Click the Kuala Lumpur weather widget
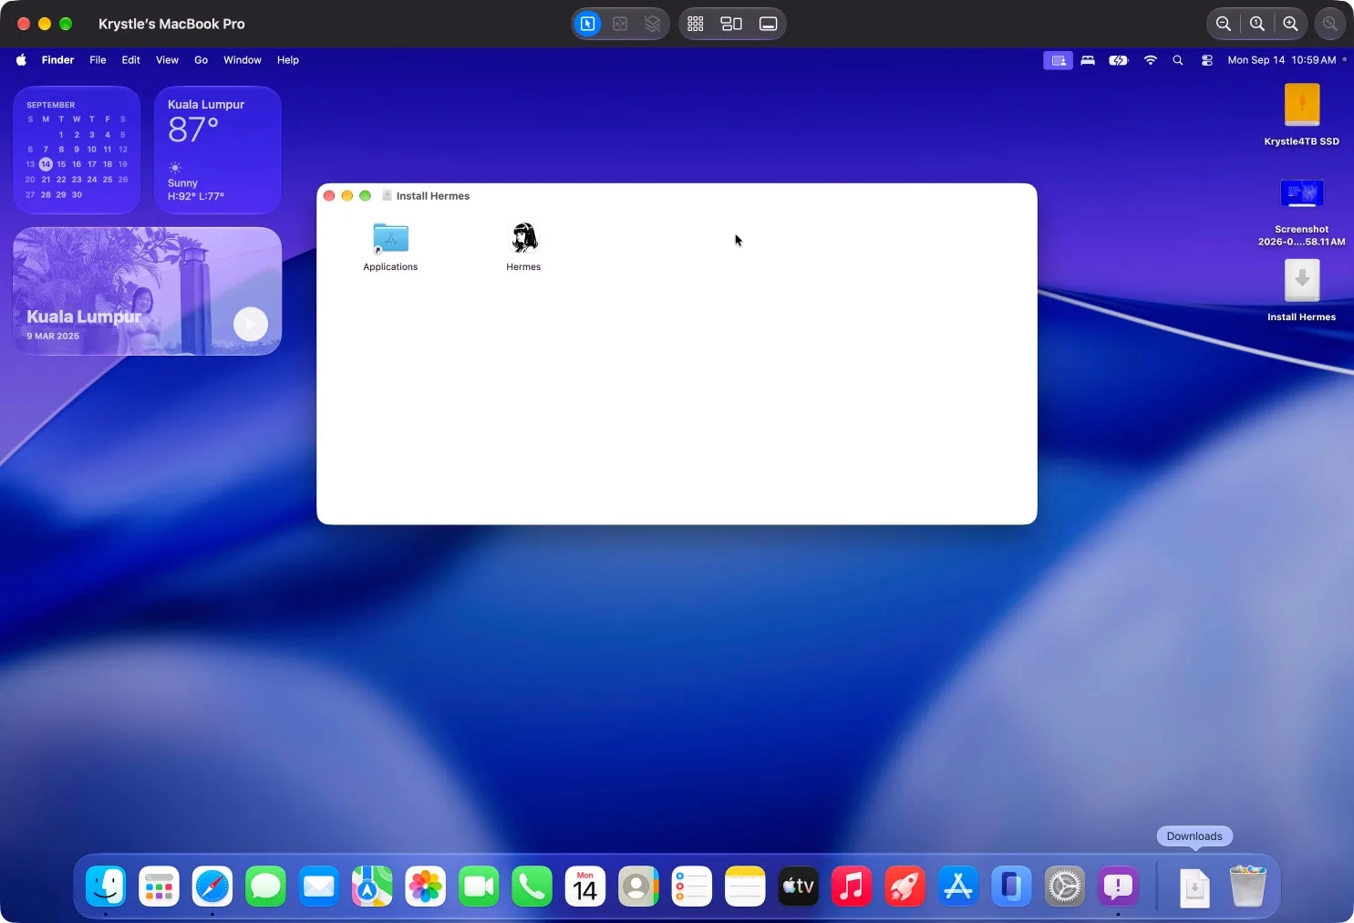The height and width of the screenshot is (923, 1354). click(x=218, y=150)
